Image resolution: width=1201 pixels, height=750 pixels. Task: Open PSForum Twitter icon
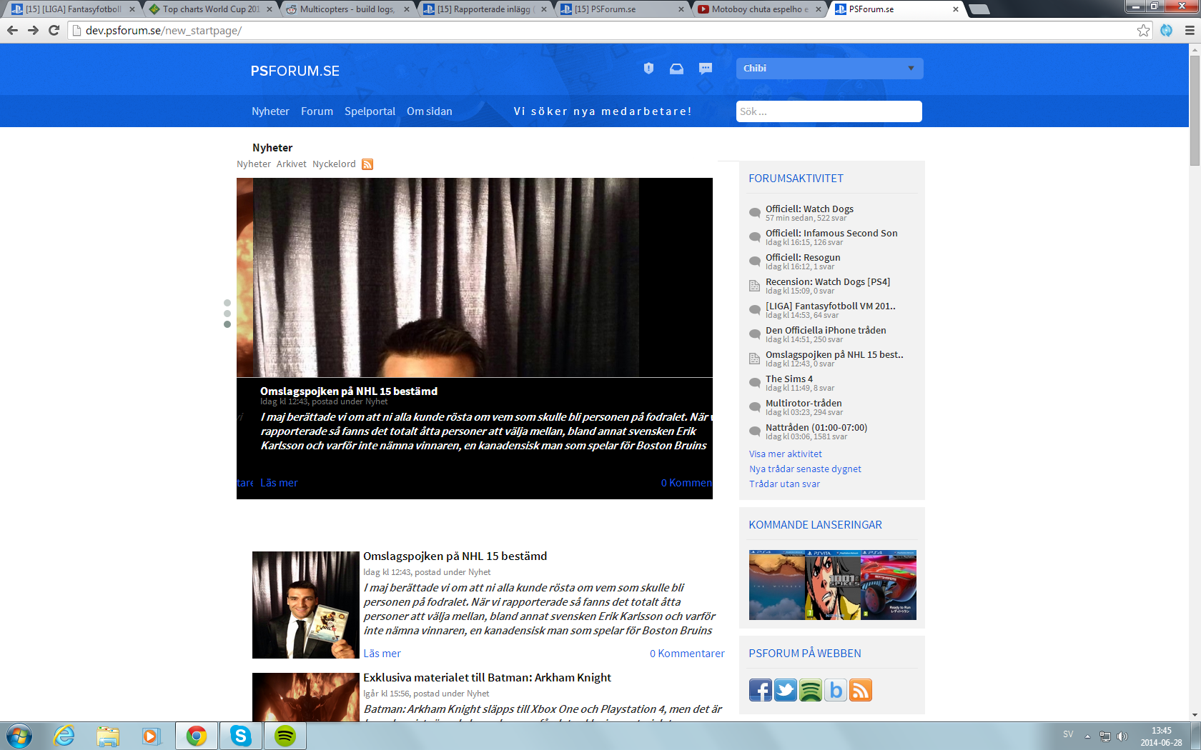(786, 690)
